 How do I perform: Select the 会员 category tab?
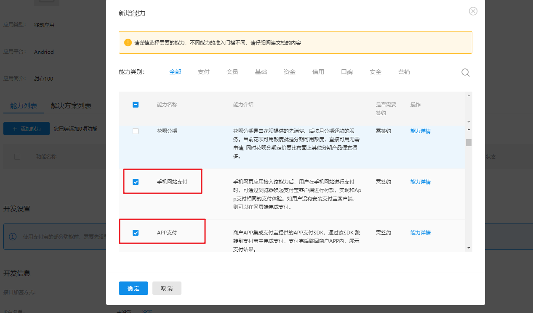(x=232, y=72)
